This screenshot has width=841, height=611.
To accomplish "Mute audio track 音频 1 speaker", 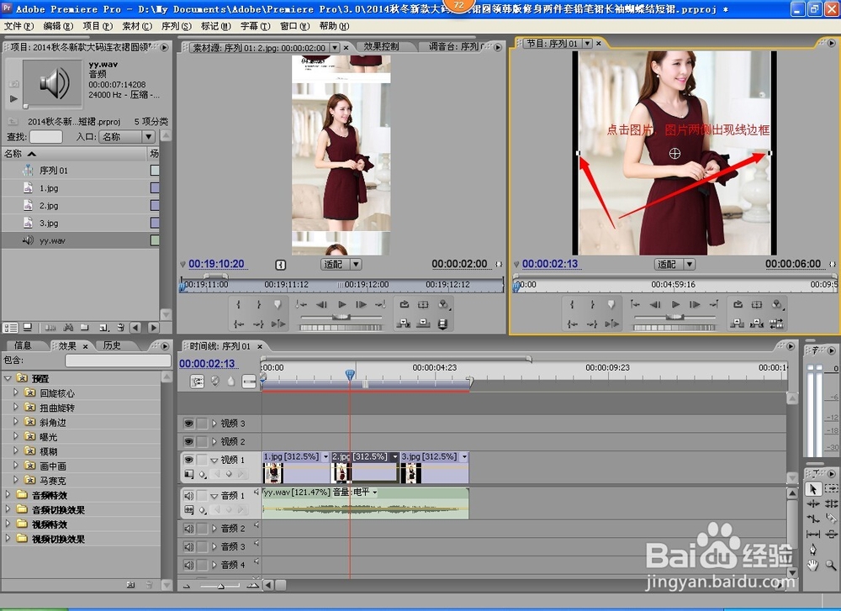I will [188, 496].
